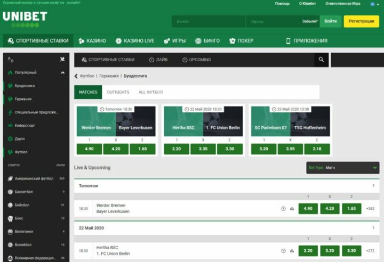Image resolution: width=384 pixels, height=262 pixels.
Task: Click the Войти login button
Action: tap(330, 21)
